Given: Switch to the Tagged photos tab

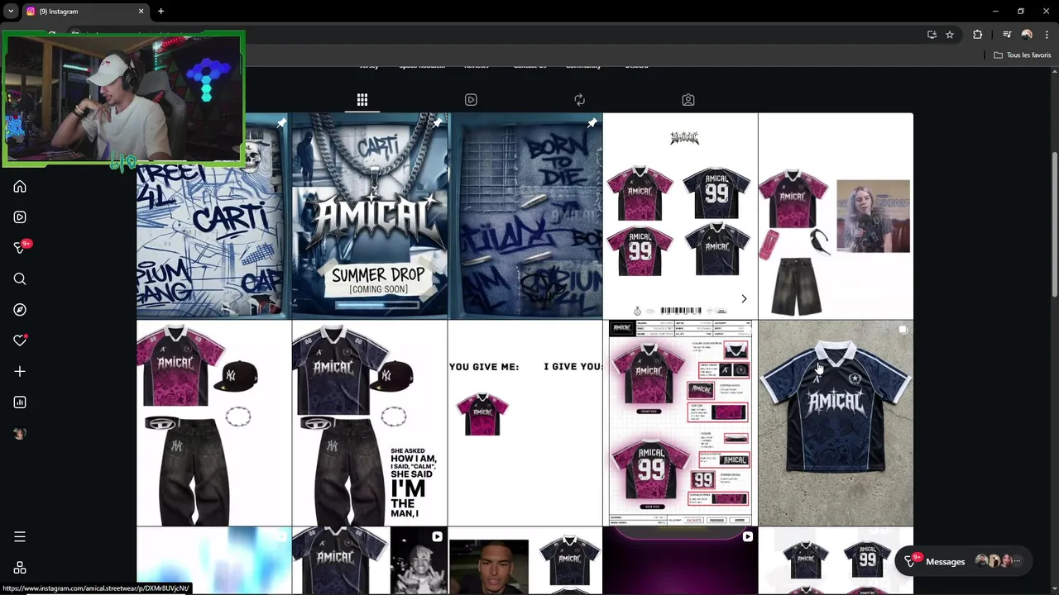Looking at the screenshot, I should [x=688, y=100].
